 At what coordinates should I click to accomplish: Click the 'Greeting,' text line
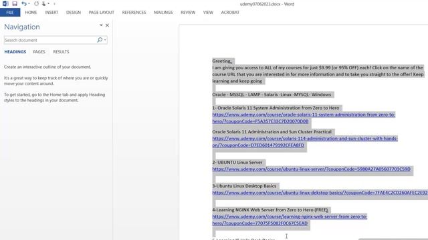pyautogui.click(x=222, y=61)
